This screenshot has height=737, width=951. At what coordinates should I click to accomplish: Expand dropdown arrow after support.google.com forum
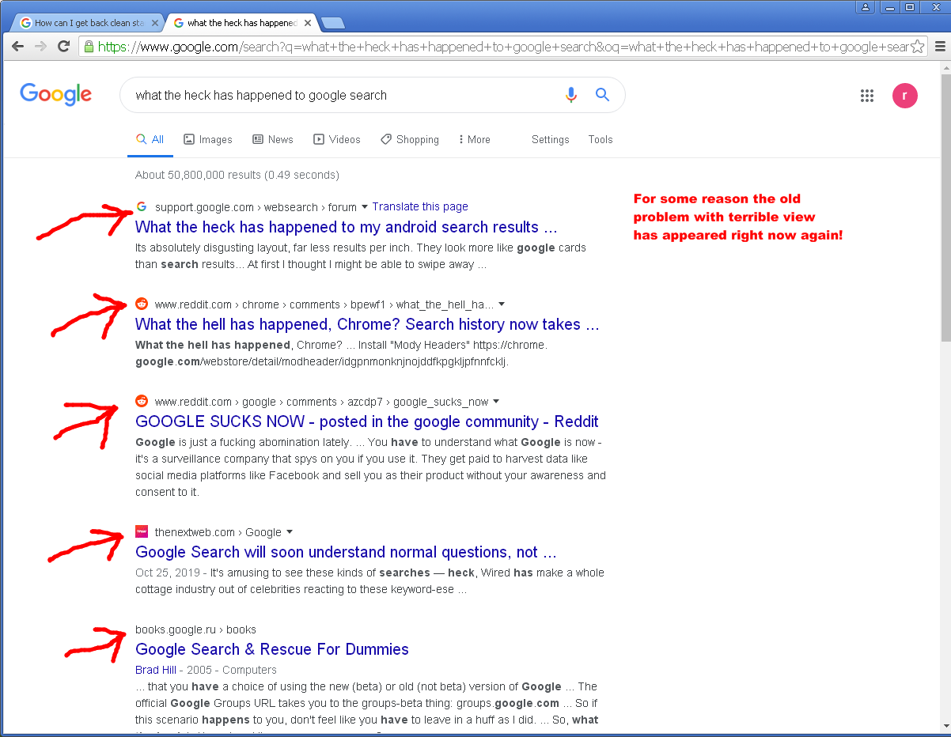365,207
